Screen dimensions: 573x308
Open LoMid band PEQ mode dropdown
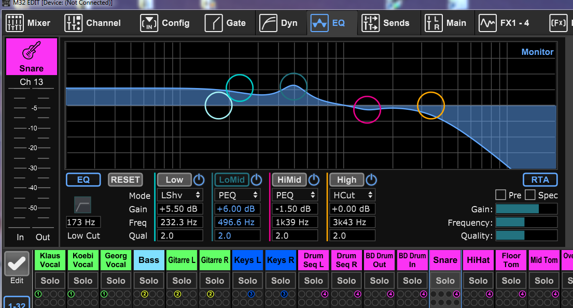237,195
